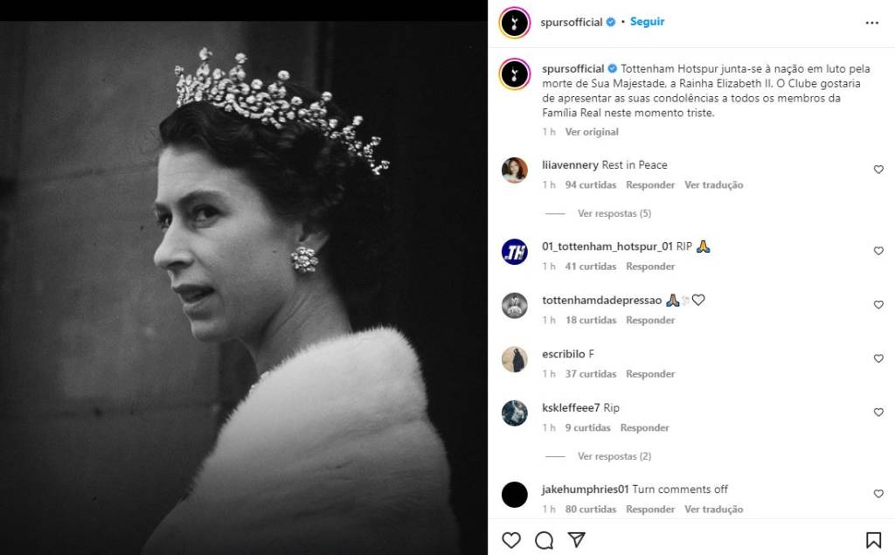Open kskleffeee7 username link
Screen dimensions: 895x555
(x=571, y=408)
